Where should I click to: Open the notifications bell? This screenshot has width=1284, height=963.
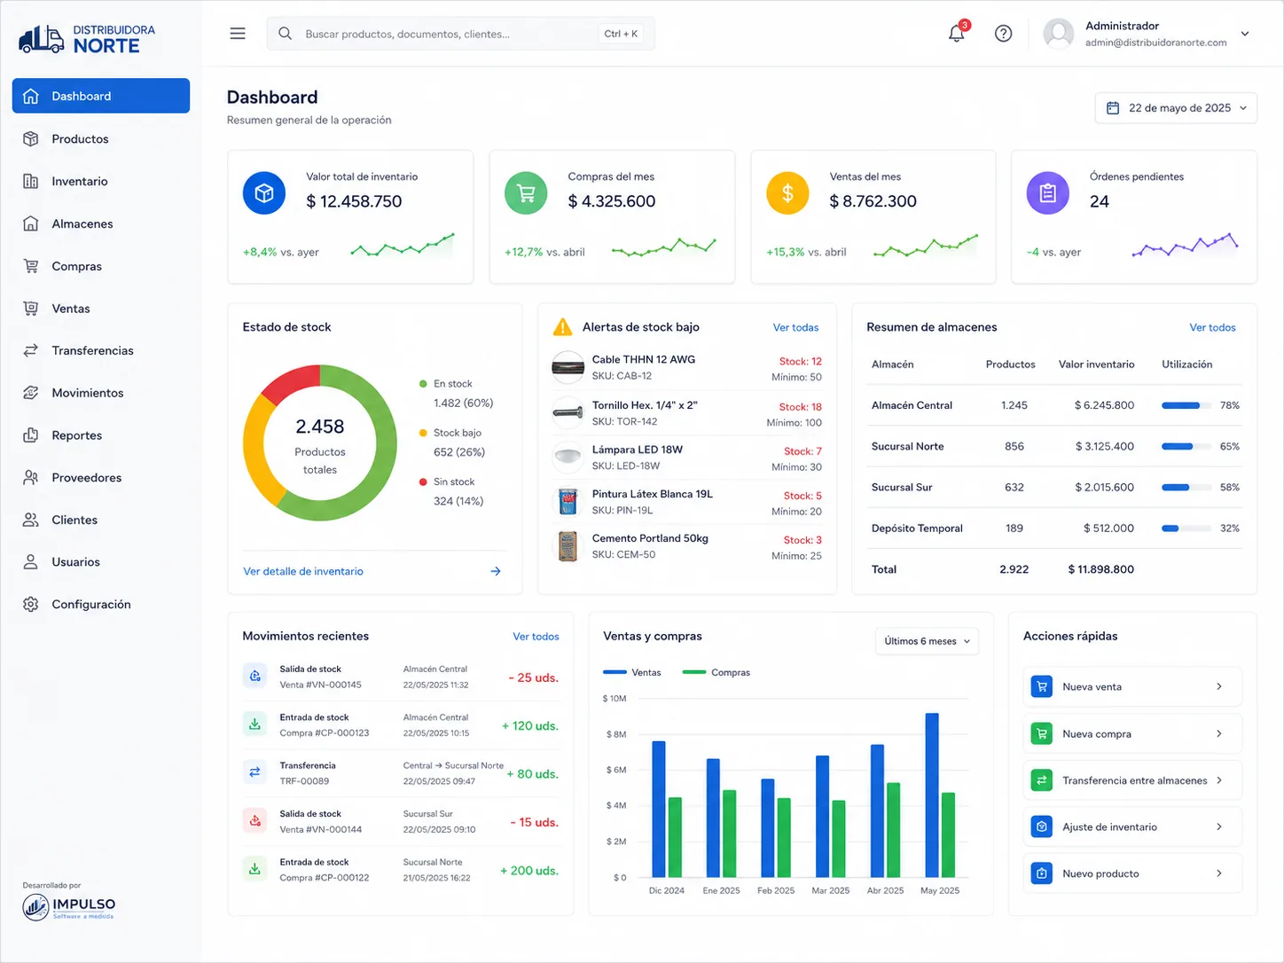(x=956, y=34)
